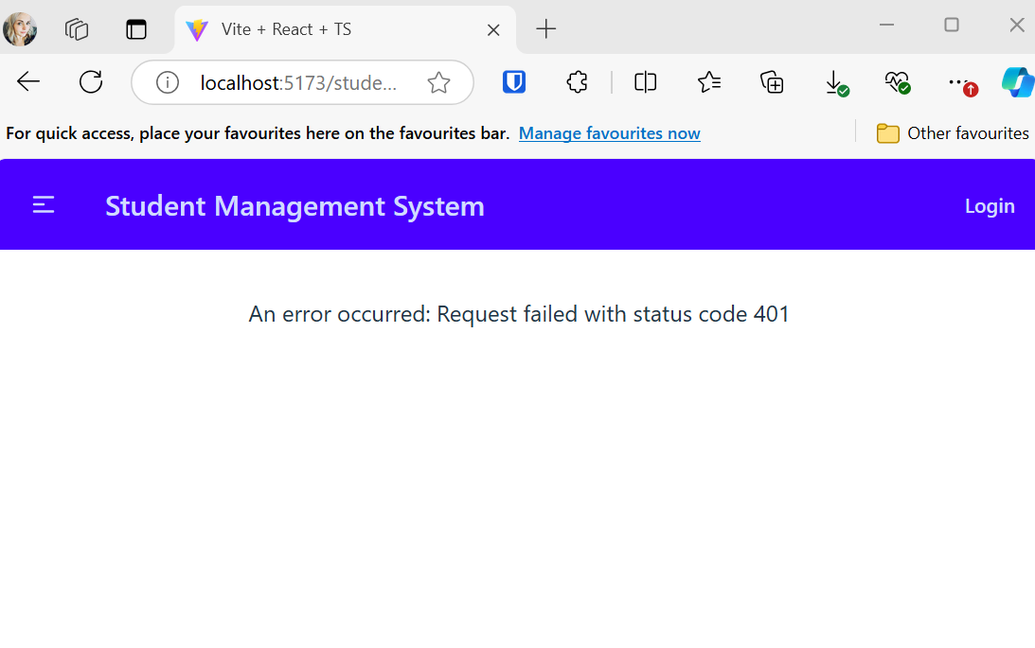
Task: Go back to the previous page
Action: (x=27, y=81)
